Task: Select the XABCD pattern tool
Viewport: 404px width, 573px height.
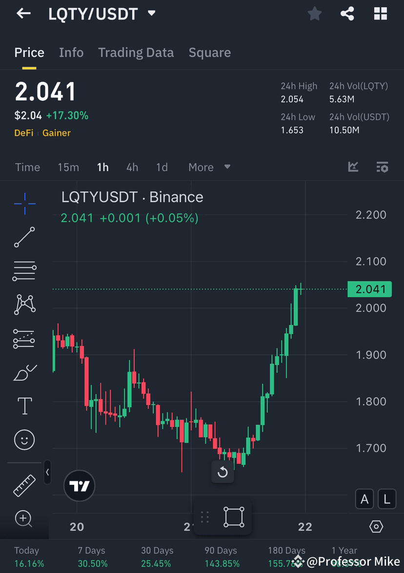Action: [24, 305]
